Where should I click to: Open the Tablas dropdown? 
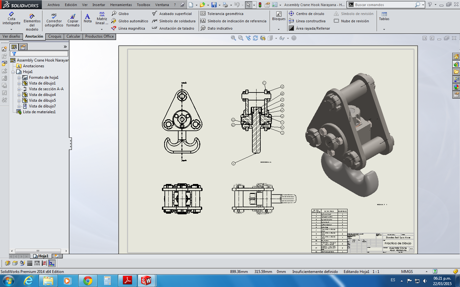(384, 29)
